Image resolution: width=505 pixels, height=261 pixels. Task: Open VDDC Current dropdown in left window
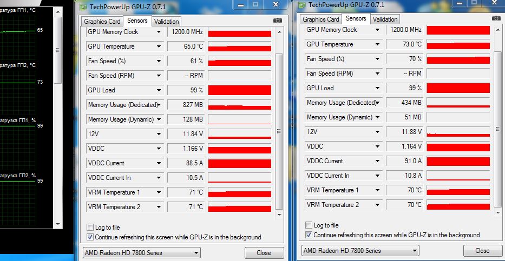point(159,163)
